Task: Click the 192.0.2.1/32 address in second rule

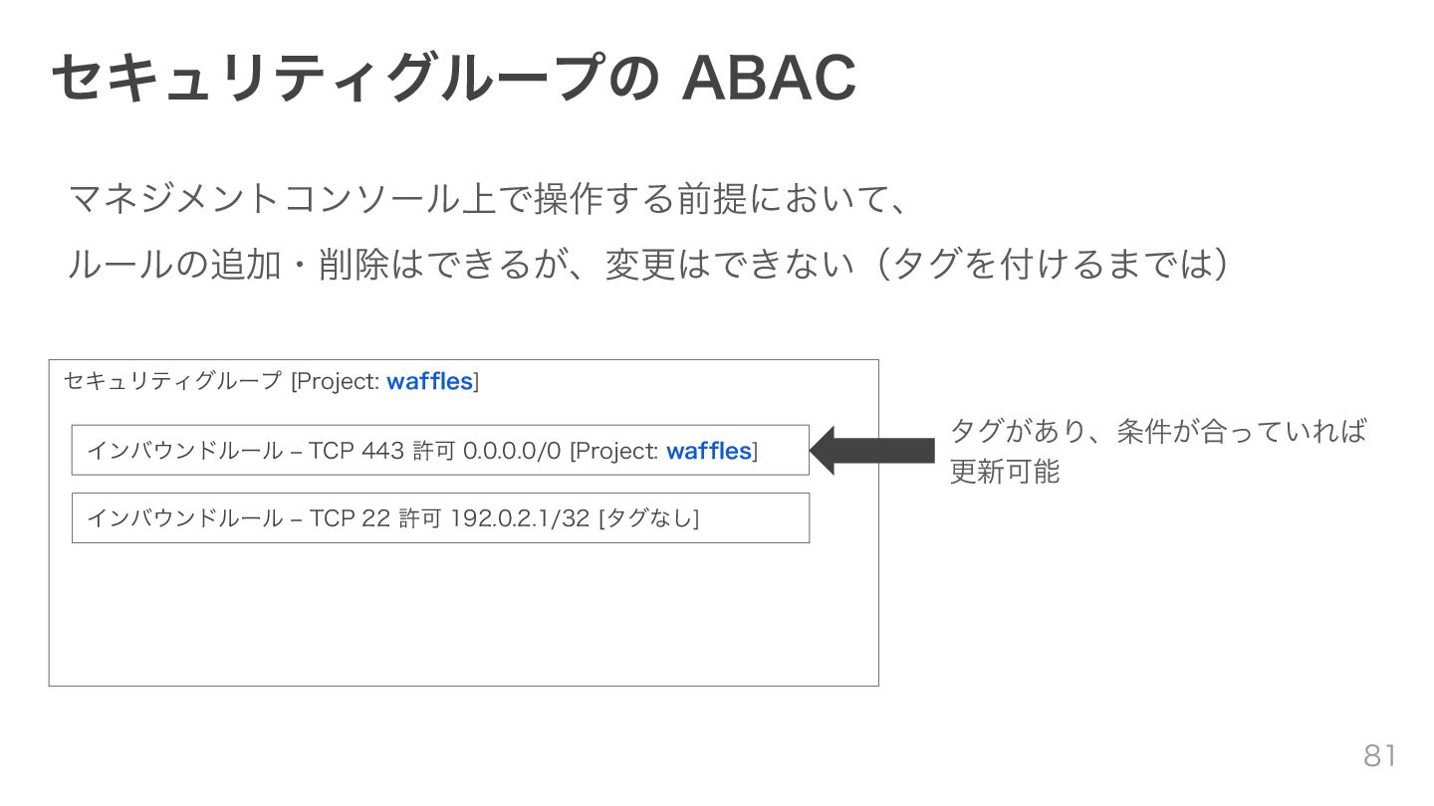Action: (x=521, y=518)
